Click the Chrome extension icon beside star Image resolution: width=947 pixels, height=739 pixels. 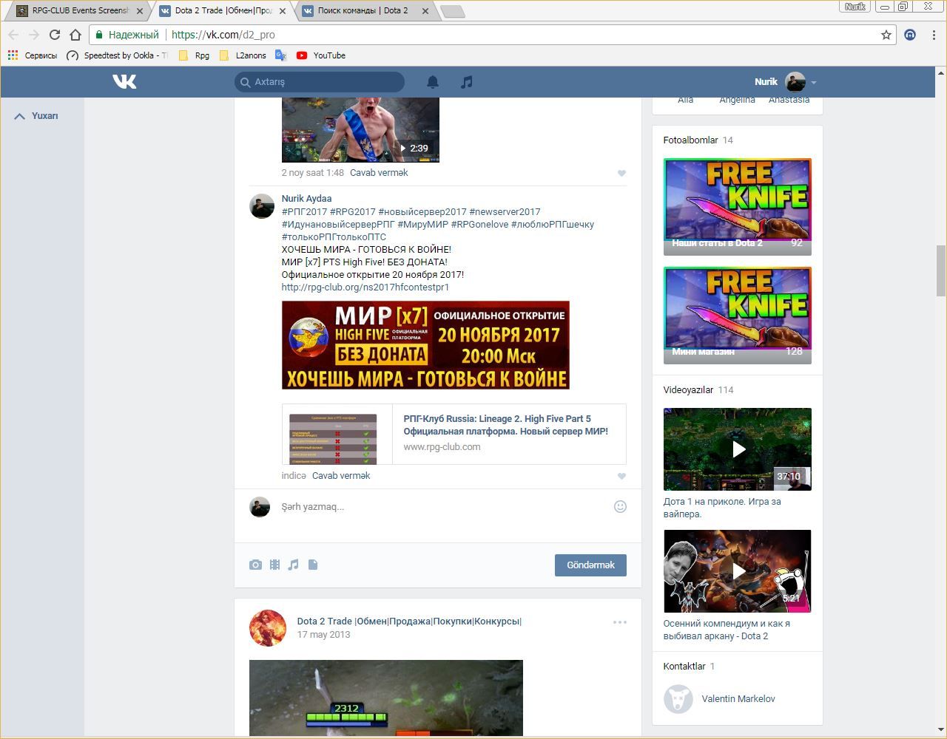point(910,35)
